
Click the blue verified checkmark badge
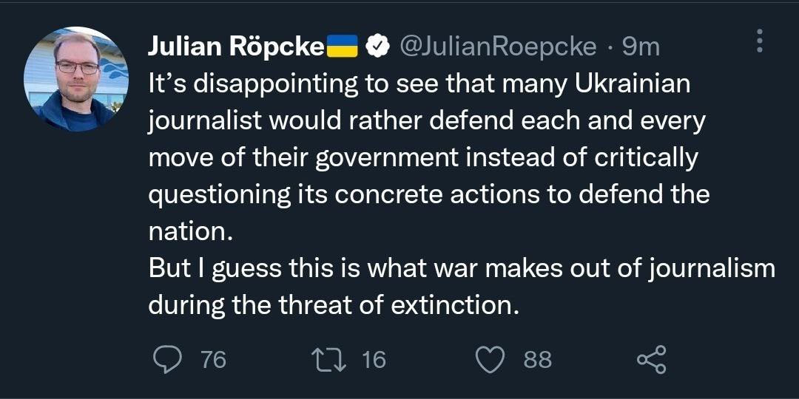pos(378,47)
